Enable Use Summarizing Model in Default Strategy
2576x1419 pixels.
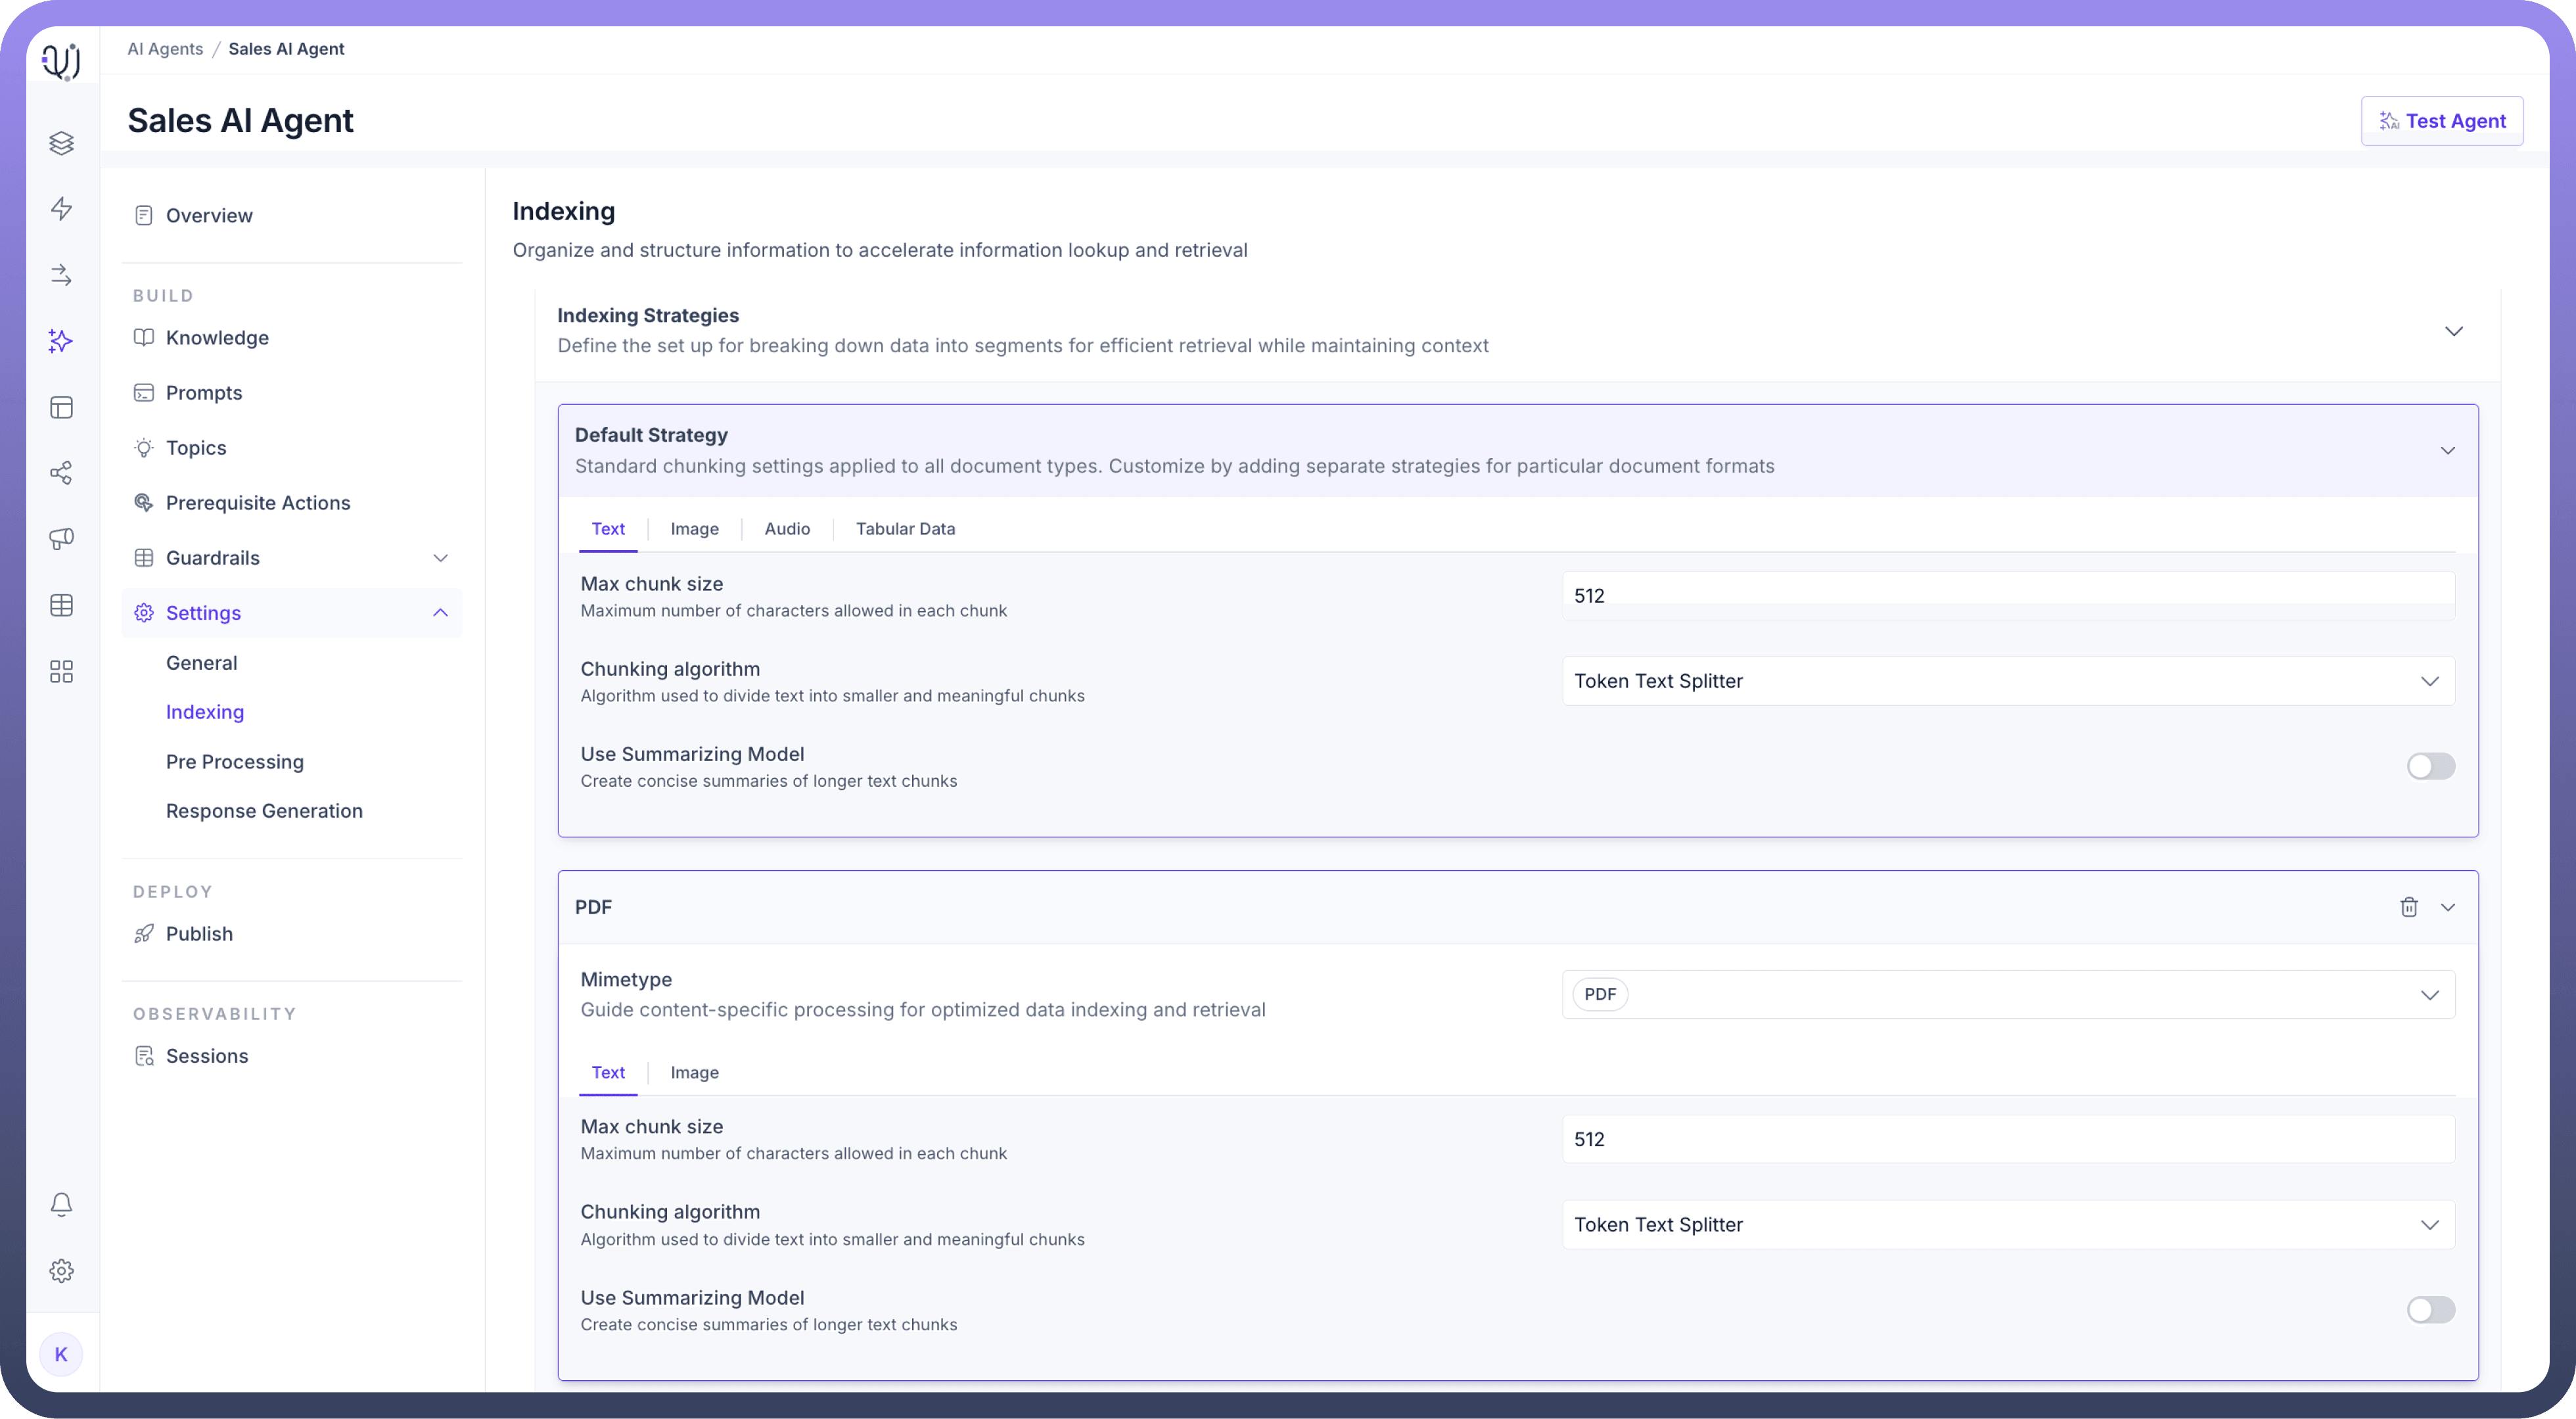coord(2430,766)
